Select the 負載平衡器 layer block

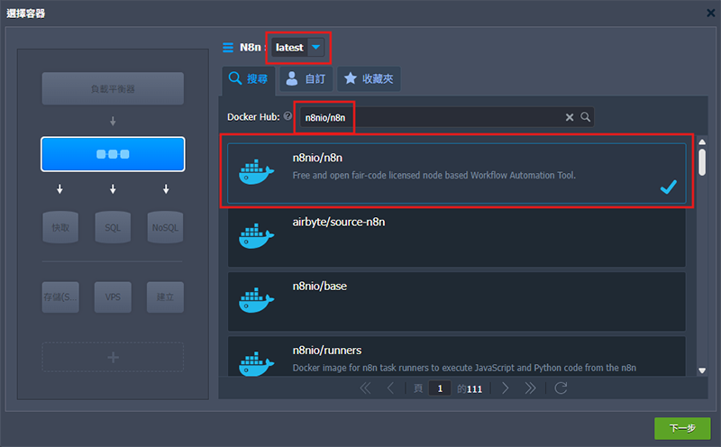tap(113, 89)
